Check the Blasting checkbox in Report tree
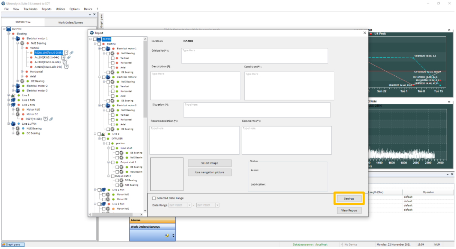 [x=99, y=44]
